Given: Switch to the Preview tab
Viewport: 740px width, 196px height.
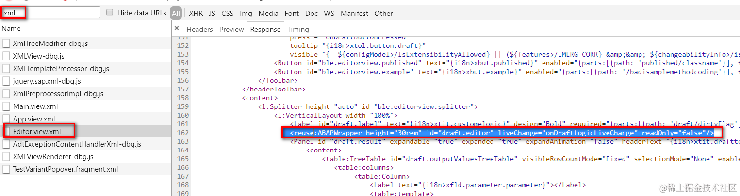Looking at the screenshot, I should [231, 29].
